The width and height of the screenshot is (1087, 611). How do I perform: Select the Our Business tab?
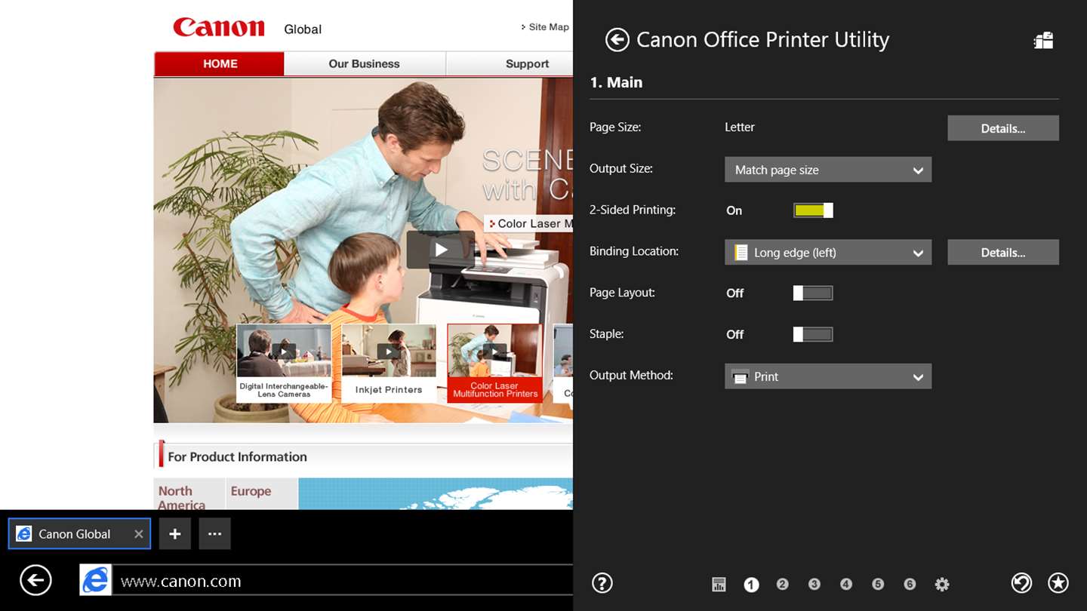[365, 64]
